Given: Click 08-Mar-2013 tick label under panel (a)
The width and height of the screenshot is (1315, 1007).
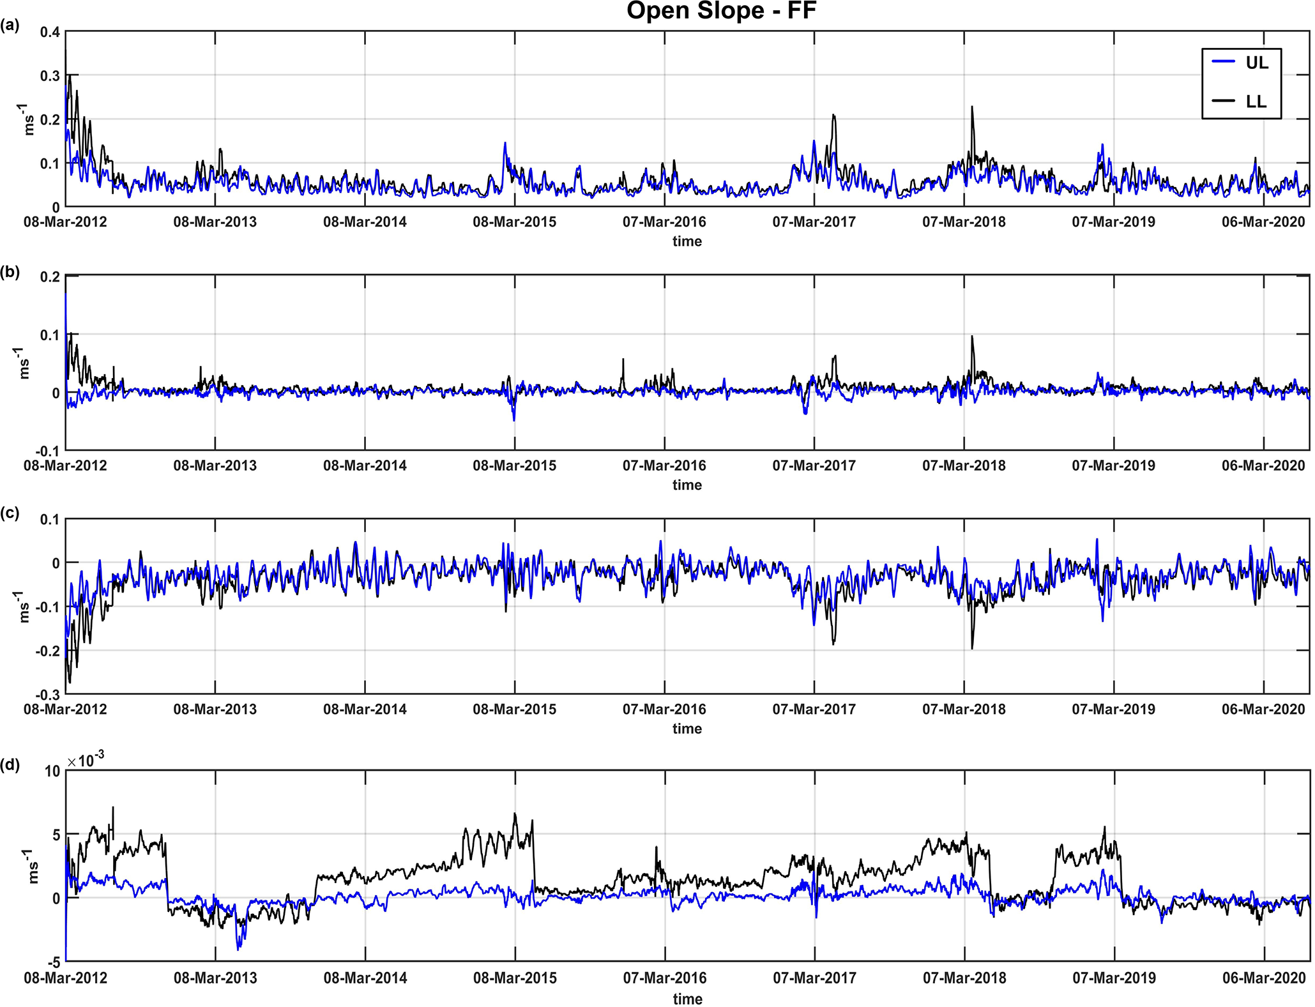Looking at the screenshot, I should pos(215,222).
